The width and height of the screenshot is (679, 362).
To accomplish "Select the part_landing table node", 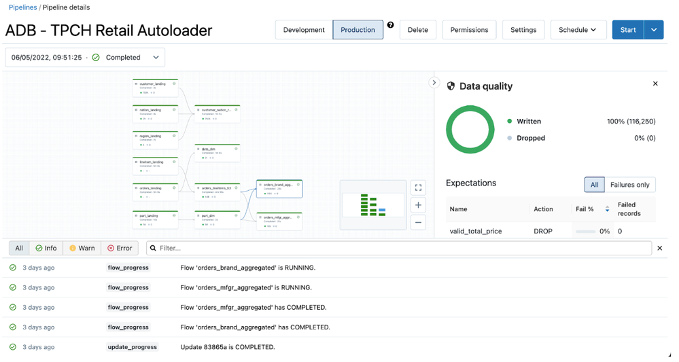I will [x=155, y=219].
